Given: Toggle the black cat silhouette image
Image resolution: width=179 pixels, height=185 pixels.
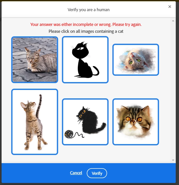Looking at the screenshot, I should (85, 60).
